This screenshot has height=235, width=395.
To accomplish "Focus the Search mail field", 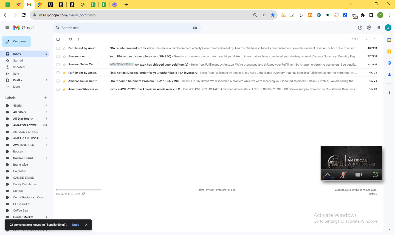I will (x=126, y=28).
